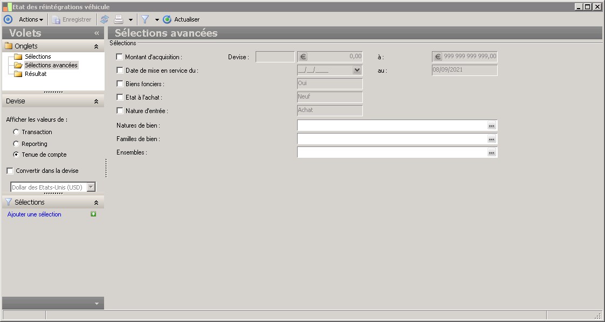Click the filter funnel toolbar icon
Image resolution: width=605 pixels, height=322 pixels.
[x=145, y=19]
